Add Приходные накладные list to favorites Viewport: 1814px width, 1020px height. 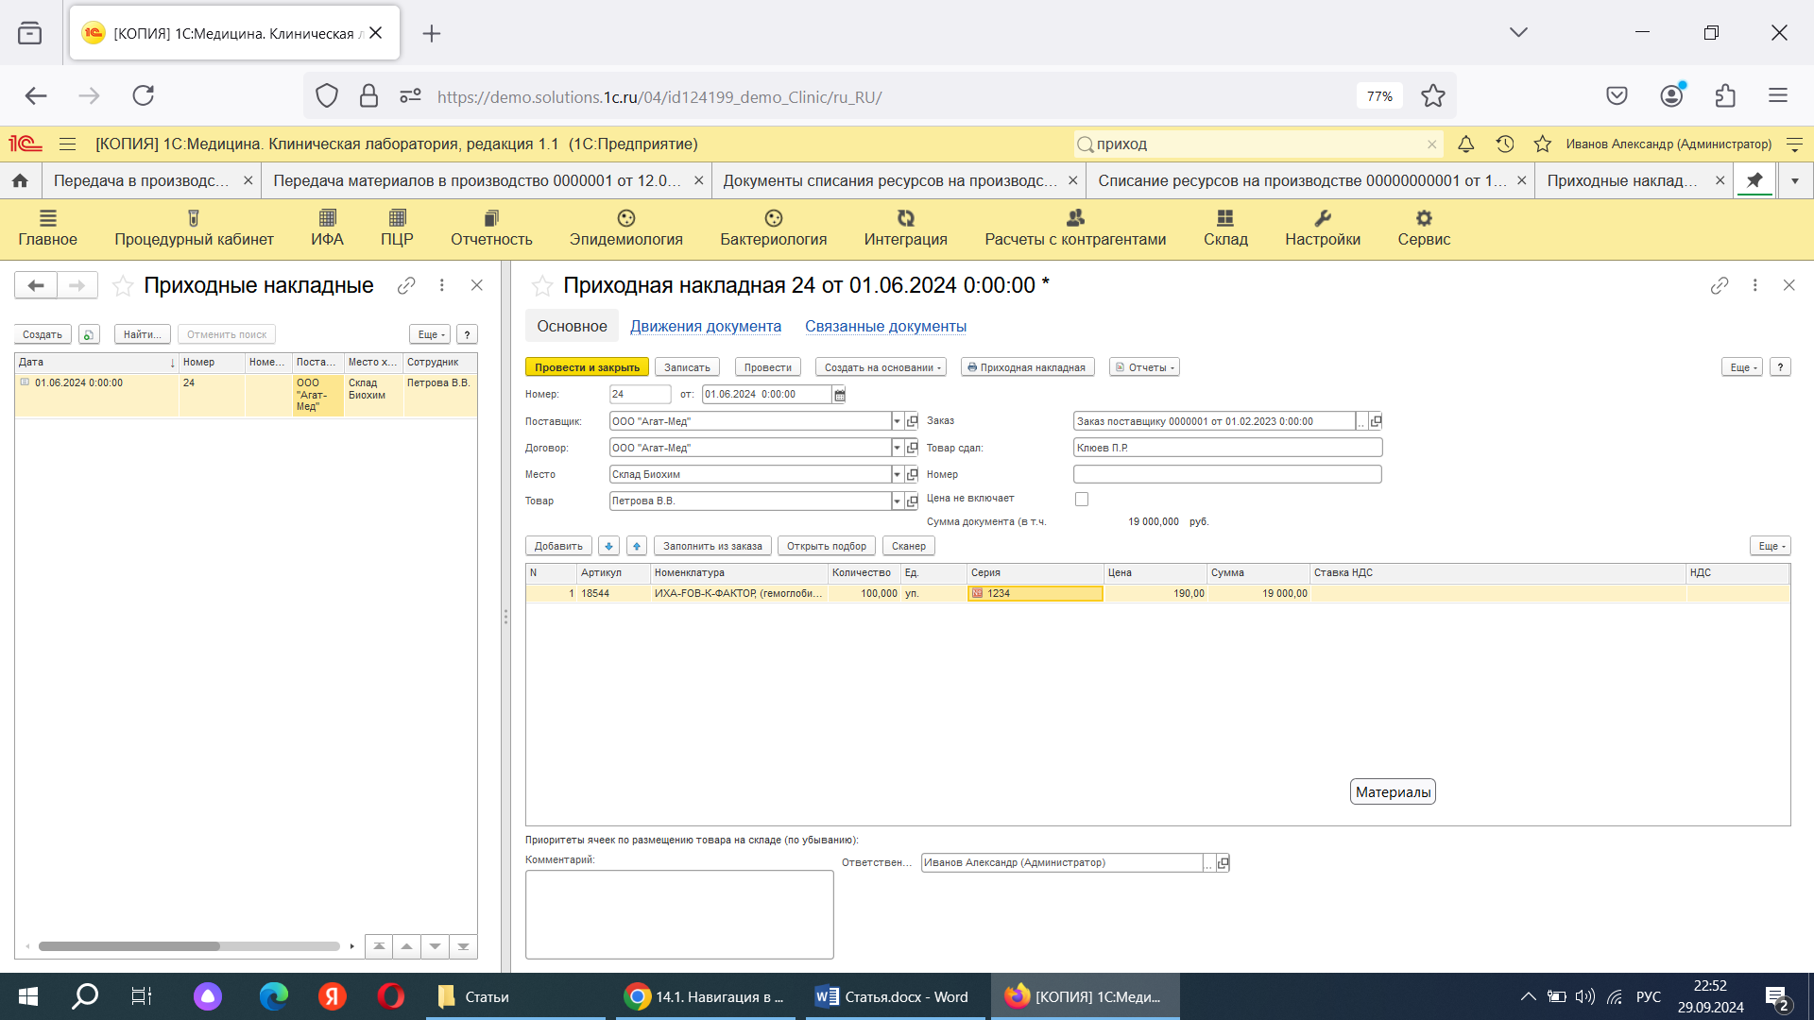123,286
